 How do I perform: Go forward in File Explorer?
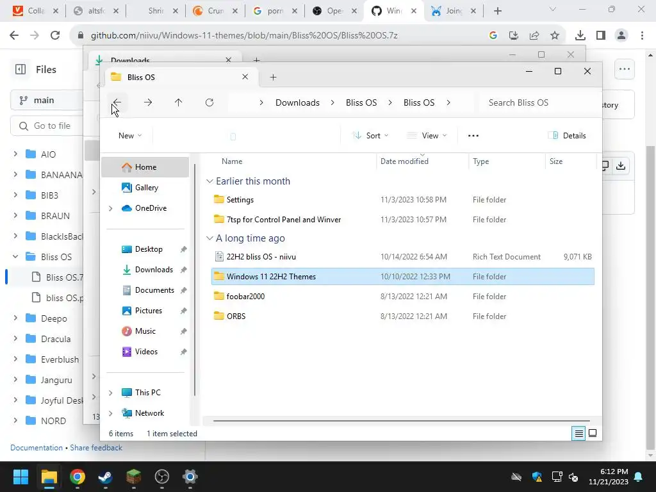pyautogui.click(x=148, y=102)
